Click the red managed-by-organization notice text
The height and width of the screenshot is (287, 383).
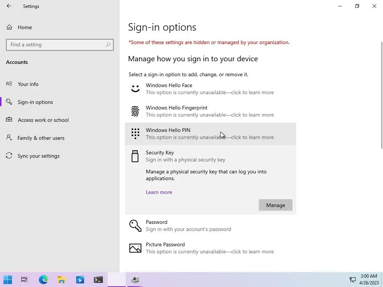click(209, 43)
